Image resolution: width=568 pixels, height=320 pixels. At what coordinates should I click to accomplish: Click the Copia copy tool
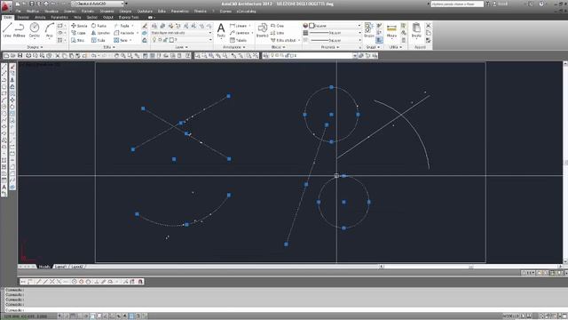pyautogui.click(x=79, y=33)
